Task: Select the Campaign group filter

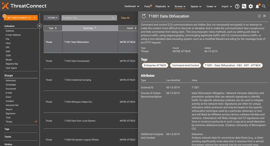Action: (x=11, y=84)
